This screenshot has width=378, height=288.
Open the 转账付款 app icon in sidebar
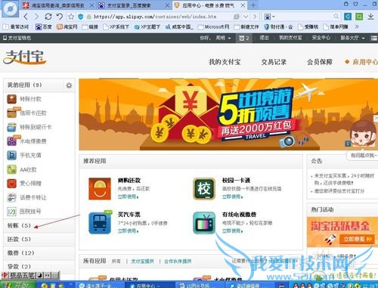pos(11,99)
